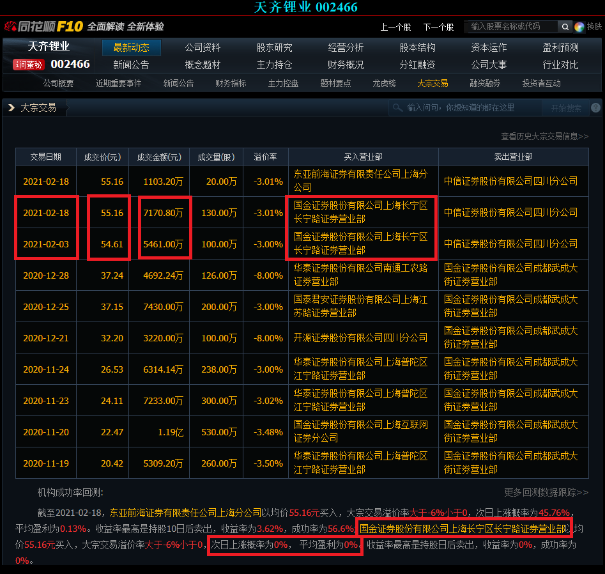The width and height of the screenshot is (605, 574).
Task: Go to previous stock 上一个股
Action: point(395,27)
